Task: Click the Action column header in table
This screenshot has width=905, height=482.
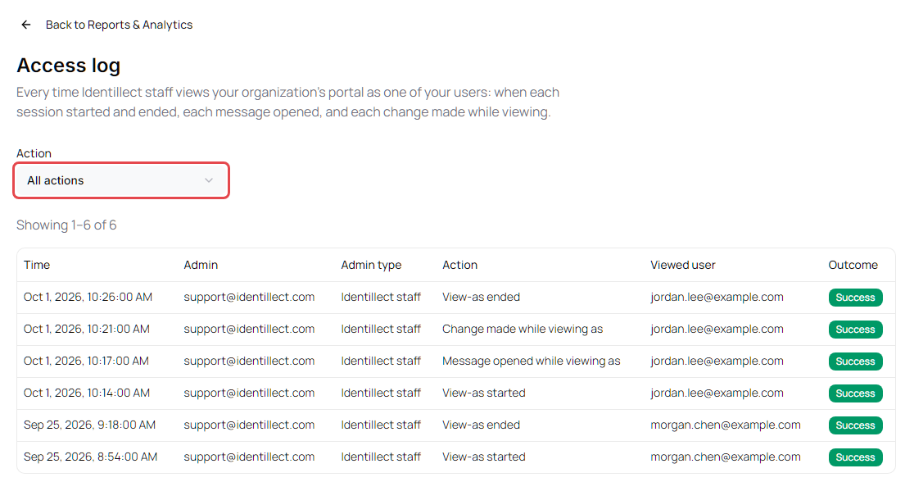Action: coord(460,265)
